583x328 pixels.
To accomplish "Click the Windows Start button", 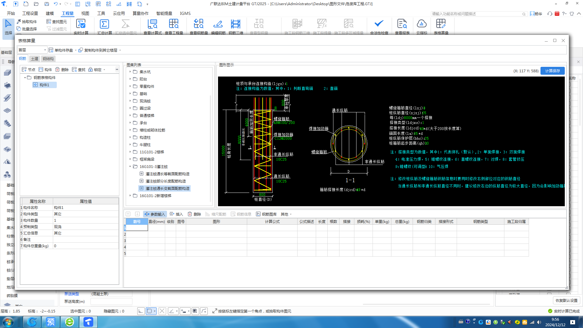I will 8,322.
